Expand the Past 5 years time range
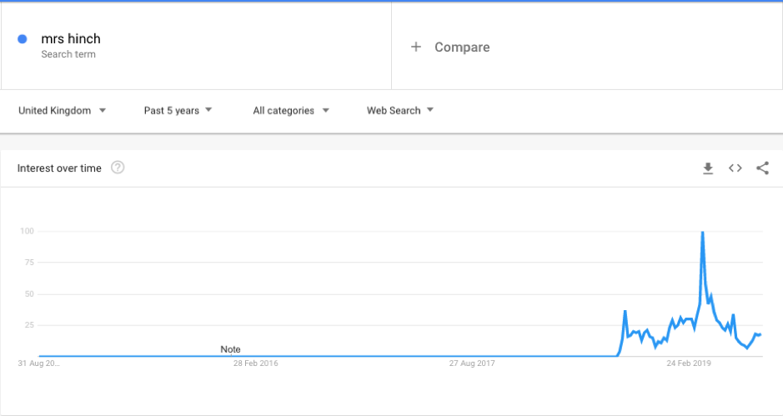The width and height of the screenshot is (783, 416). [x=178, y=110]
